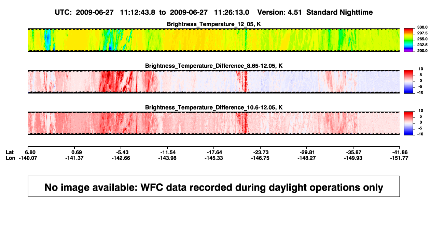
Task: Click the title "Brightness_Temperature_Difference_8.65-12.05, K"
Action: coord(214,66)
